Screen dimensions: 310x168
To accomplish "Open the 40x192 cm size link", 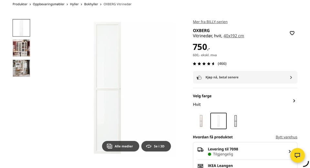I will tap(234, 36).
